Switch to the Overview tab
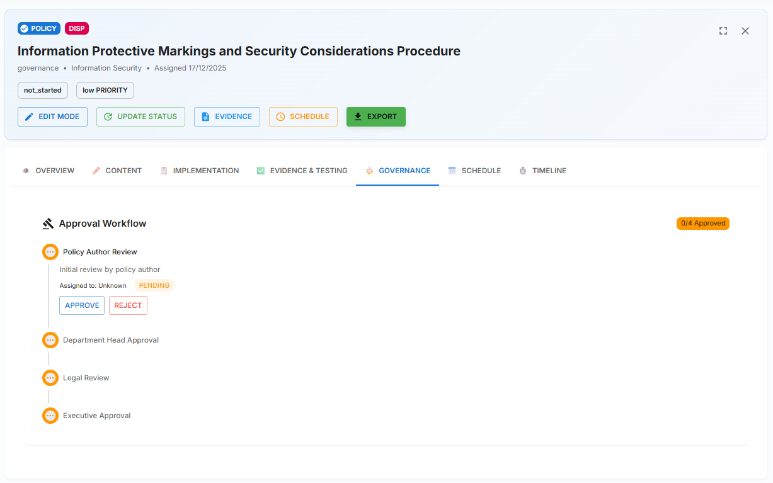The width and height of the screenshot is (773, 483). (49, 171)
